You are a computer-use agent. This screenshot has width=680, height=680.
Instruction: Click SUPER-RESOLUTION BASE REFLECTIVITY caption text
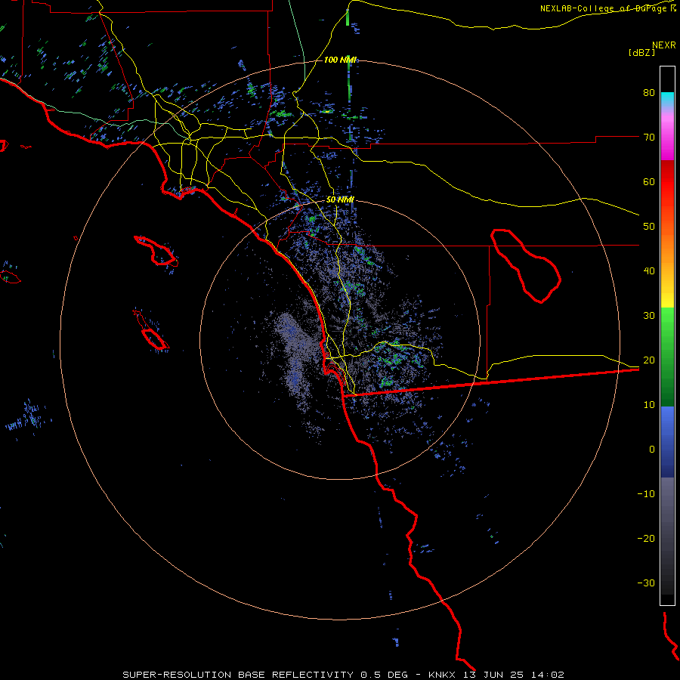pyautogui.click(x=238, y=675)
